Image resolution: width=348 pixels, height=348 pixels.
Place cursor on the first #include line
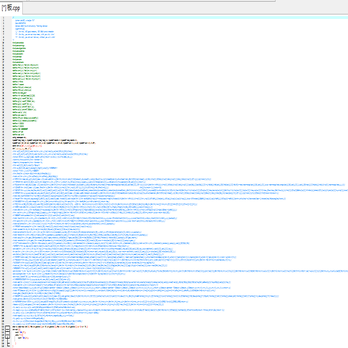pos(18,42)
